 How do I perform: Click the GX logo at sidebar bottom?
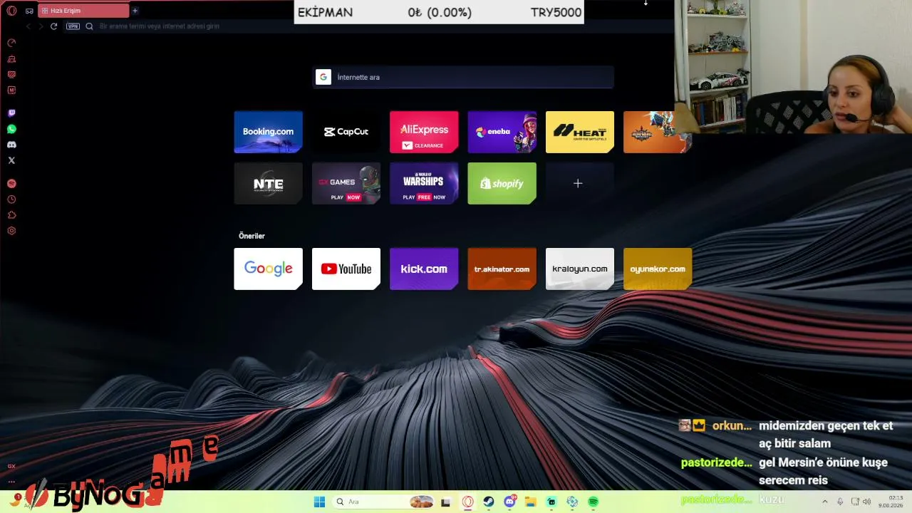coord(11,466)
